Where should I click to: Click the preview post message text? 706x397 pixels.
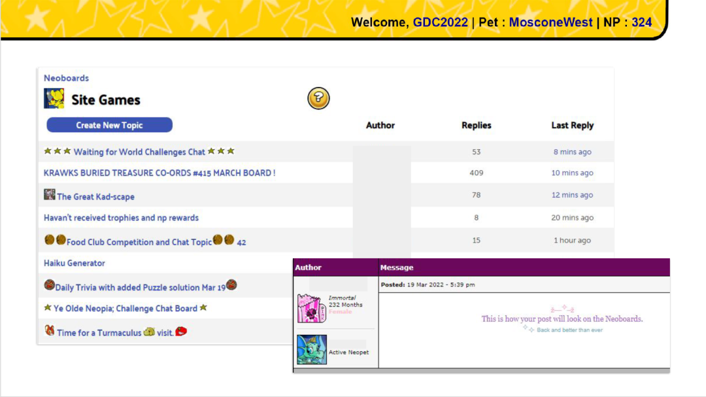(562, 319)
